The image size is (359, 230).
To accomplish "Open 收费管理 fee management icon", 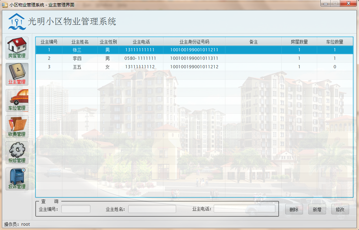I will pyautogui.click(x=17, y=127).
